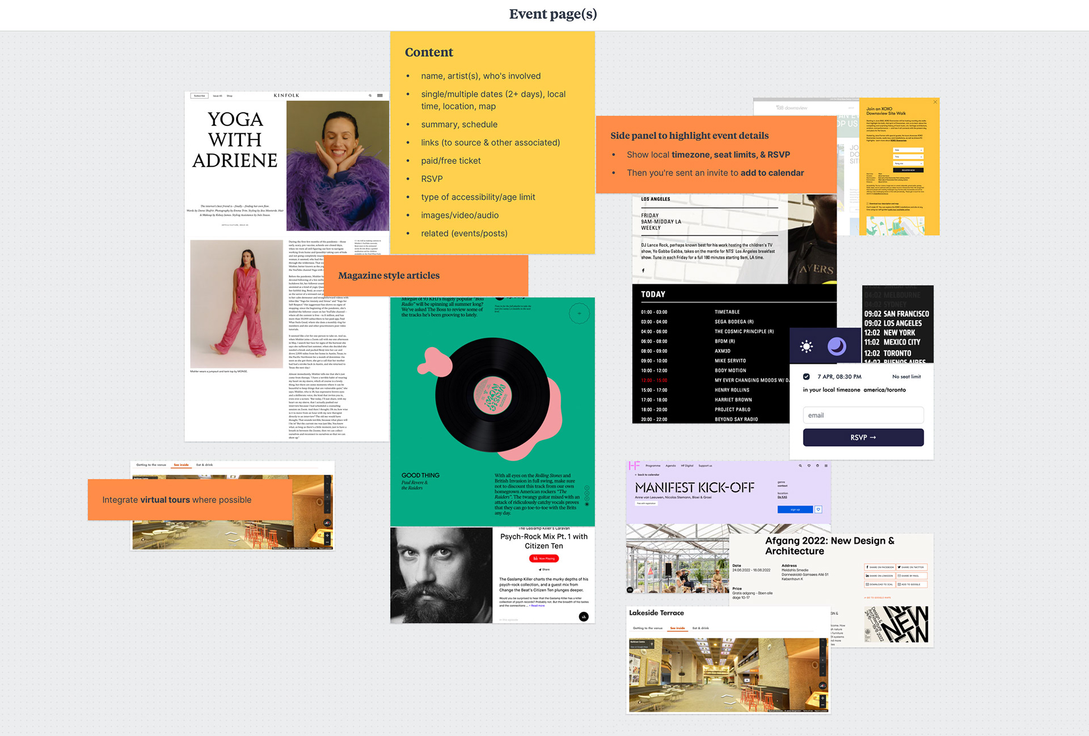
Task: Click the RSVP arrow button
Action: (863, 438)
